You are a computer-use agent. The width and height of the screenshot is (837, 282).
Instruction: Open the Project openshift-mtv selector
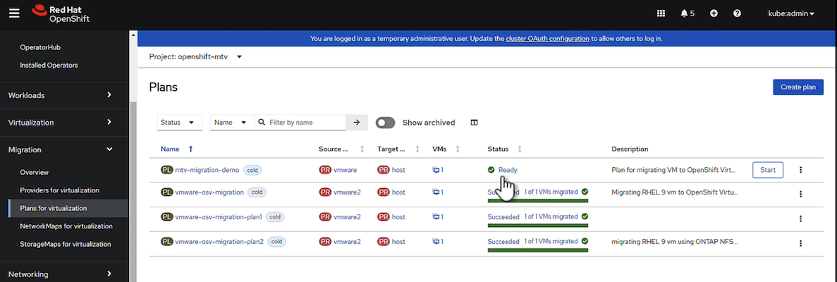tap(195, 56)
